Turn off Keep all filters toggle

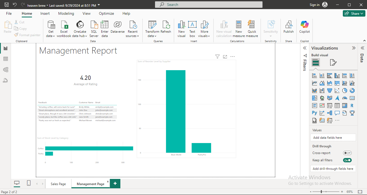pos(347,160)
